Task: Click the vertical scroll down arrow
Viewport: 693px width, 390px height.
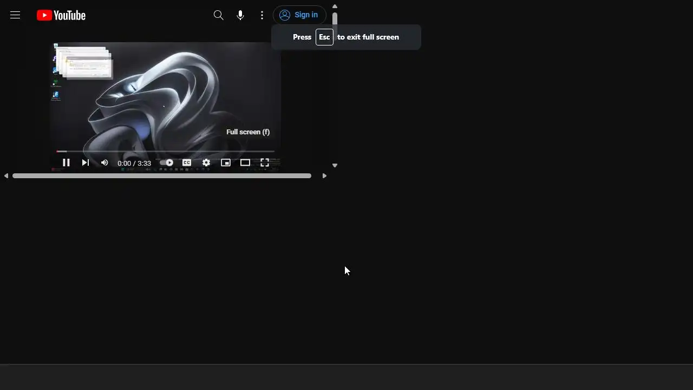Action: (x=335, y=166)
